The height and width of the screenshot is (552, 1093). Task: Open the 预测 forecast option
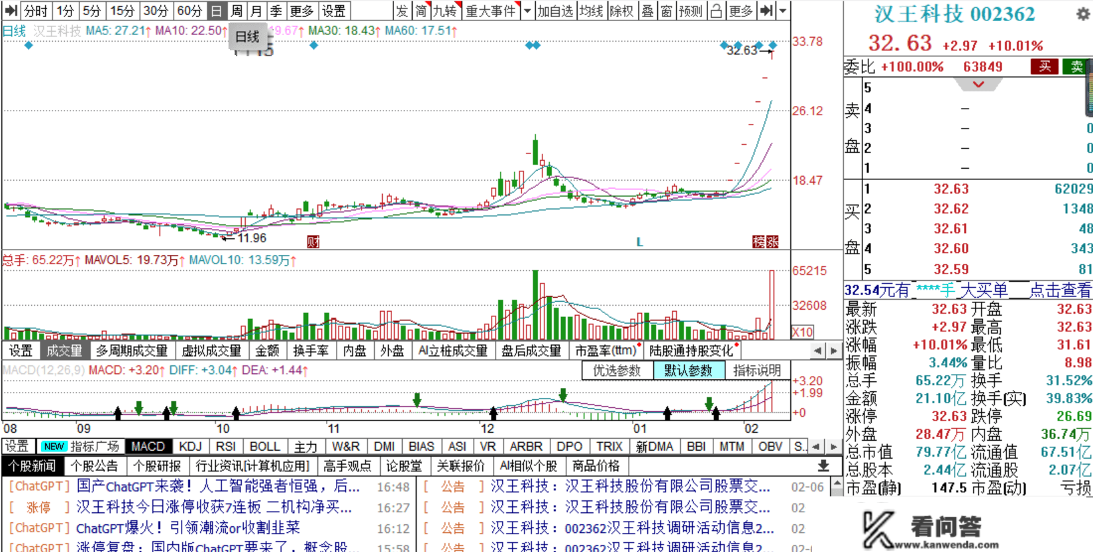(691, 11)
